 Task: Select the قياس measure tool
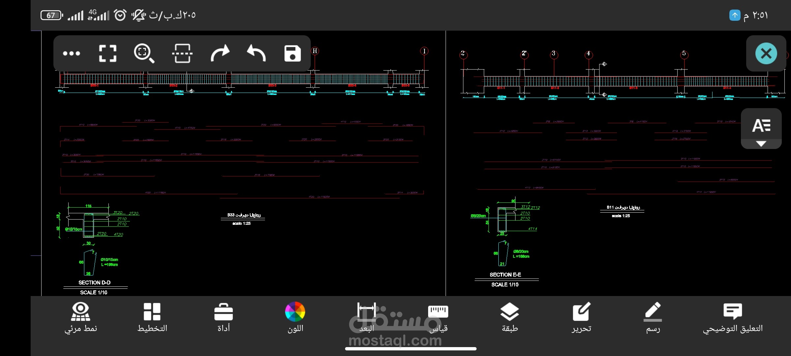438,318
